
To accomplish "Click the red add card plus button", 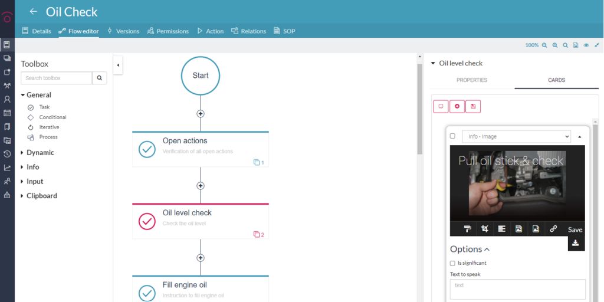I will click(457, 106).
